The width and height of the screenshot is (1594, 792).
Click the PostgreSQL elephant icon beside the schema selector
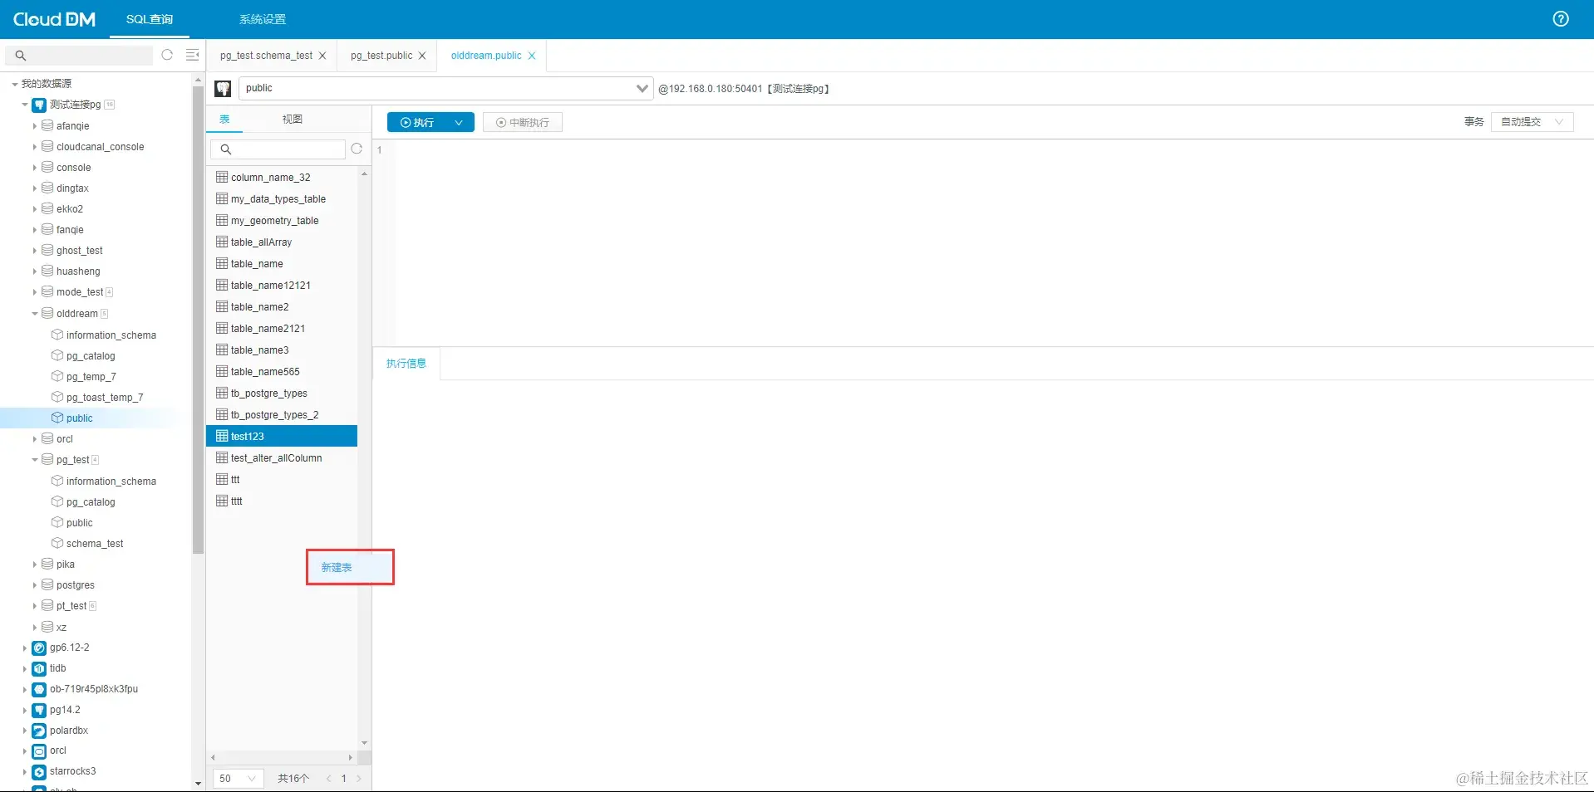click(x=222, y=88)
